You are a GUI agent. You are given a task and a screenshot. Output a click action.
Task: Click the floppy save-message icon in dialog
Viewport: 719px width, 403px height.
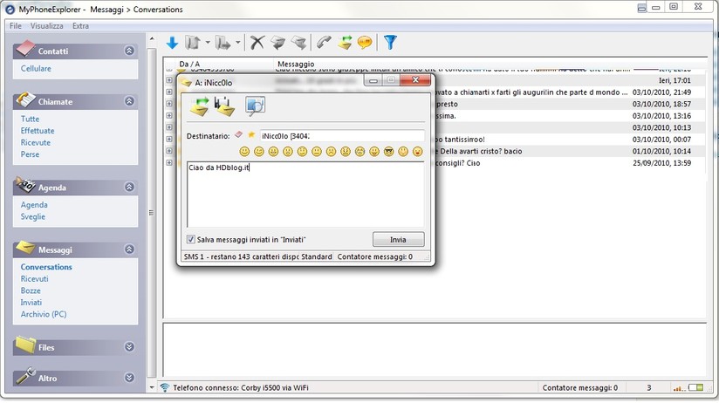tap(226, 106)
